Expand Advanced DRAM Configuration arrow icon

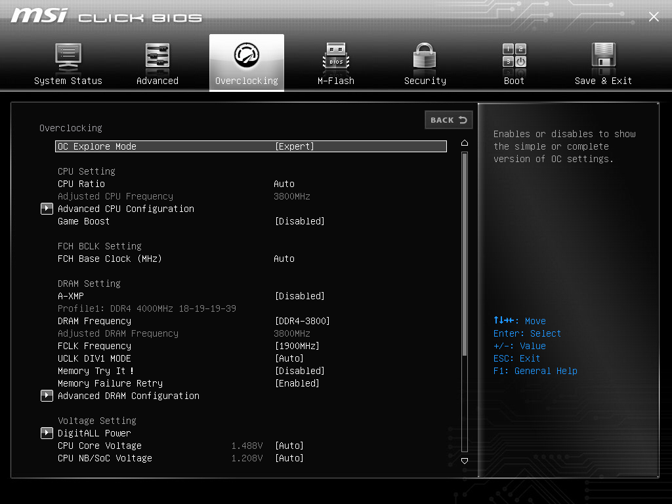pyautogui.click(x=47, y=396)
